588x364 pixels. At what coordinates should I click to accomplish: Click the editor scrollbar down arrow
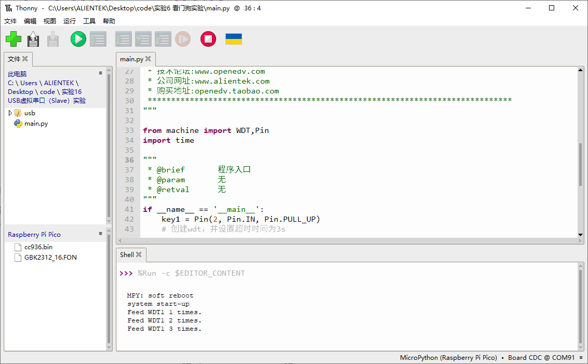(x=581, y=235)
